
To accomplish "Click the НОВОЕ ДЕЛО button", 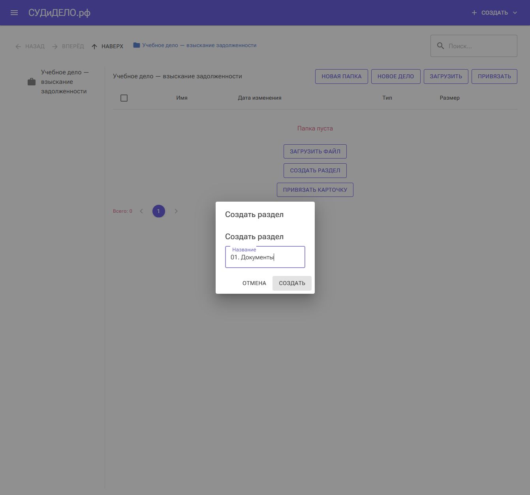I will coord(396,76).
